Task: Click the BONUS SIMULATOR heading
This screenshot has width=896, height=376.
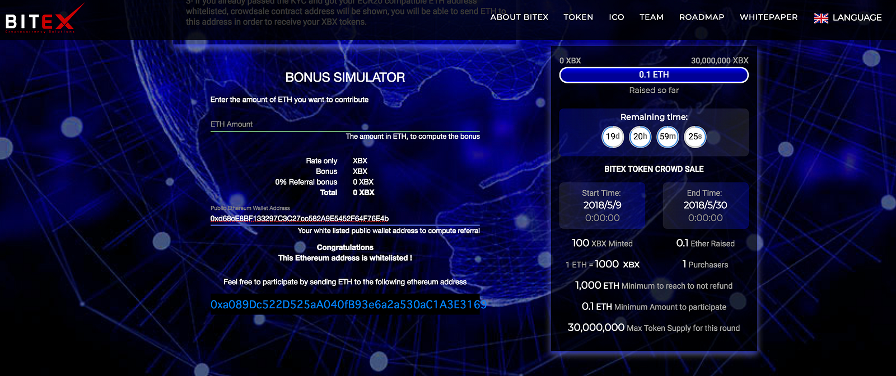Action: point(345,77)
